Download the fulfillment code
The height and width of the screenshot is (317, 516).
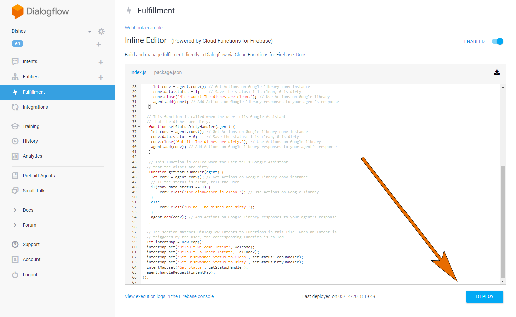click(497, 72)
